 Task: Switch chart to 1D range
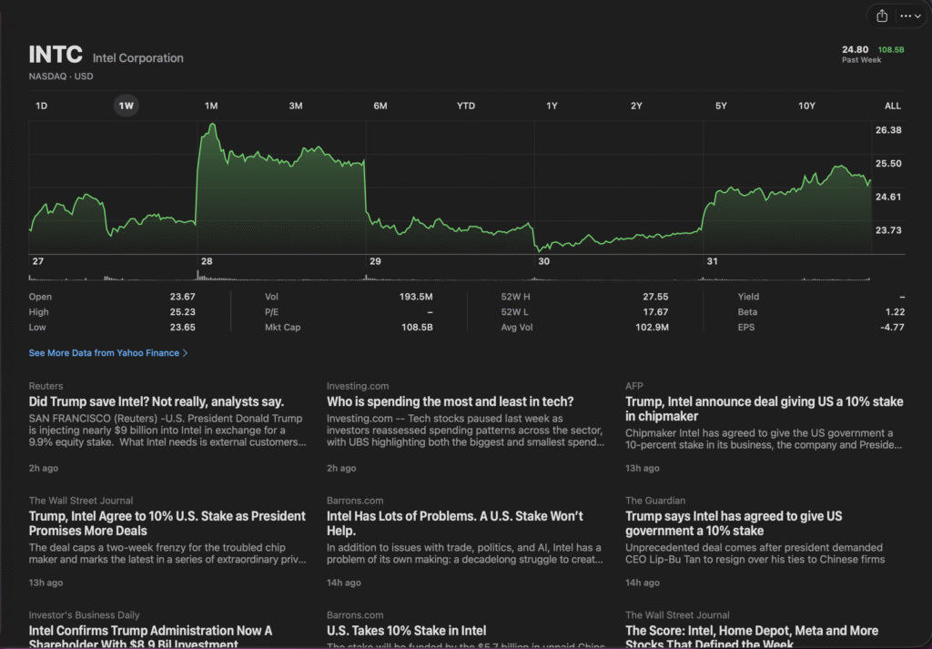coord(41,106)
